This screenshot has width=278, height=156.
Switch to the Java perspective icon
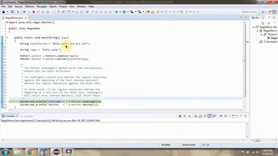(269, 12)
